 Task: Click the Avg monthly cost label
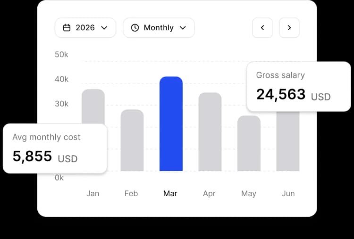pos(46,137)
